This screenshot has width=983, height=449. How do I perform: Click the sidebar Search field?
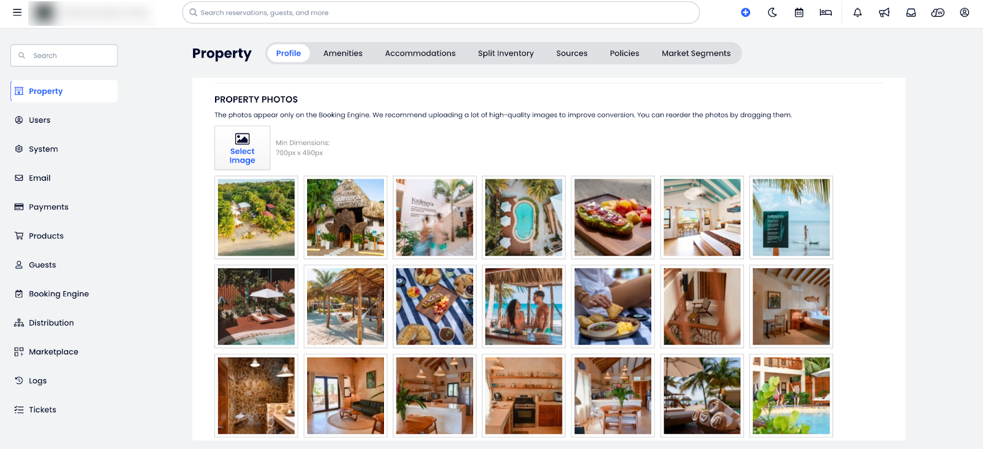pyautogui.click(x=64, y=55)
